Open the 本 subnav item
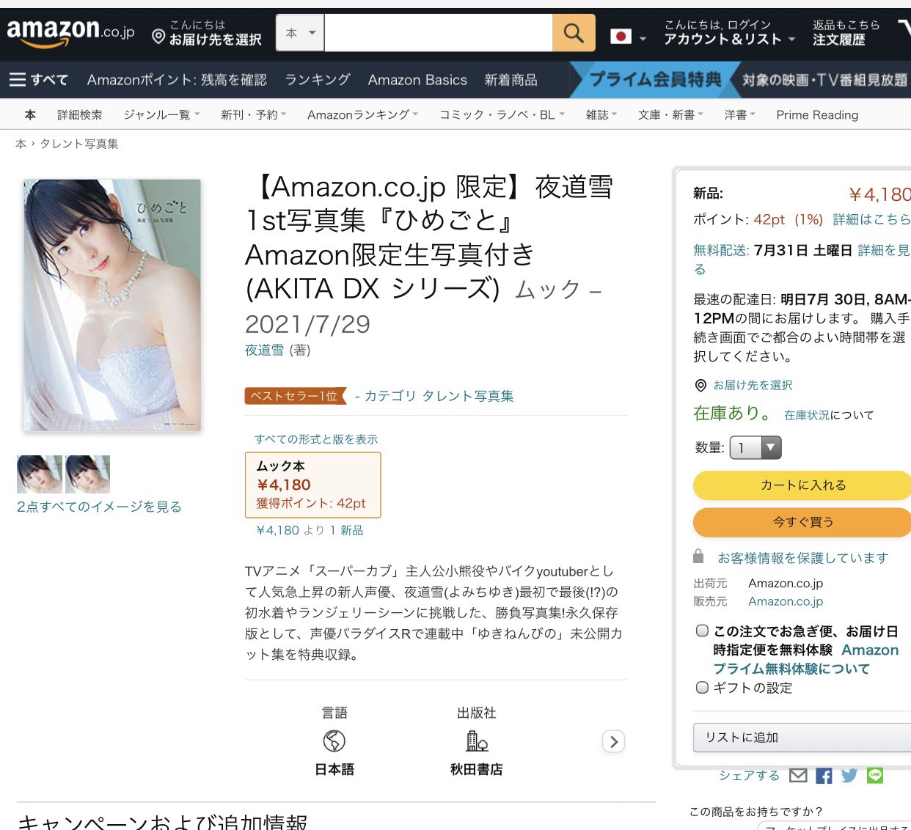Viewport: 911px width, 830px height. pos(30,115)
